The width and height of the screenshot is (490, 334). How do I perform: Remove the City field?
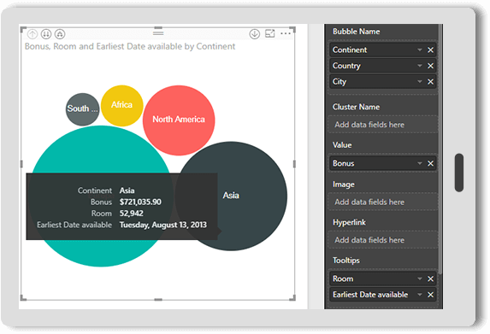[x=431, y=82]
